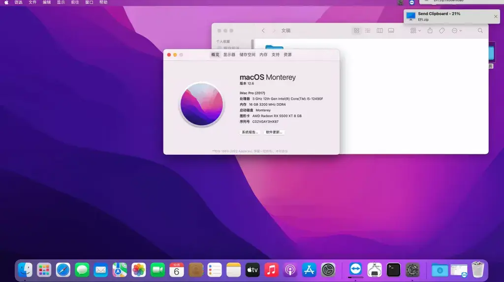The image size is (504, 282).
Task: Switch Finder to gallery view
Action: click(x=391, y=30)
